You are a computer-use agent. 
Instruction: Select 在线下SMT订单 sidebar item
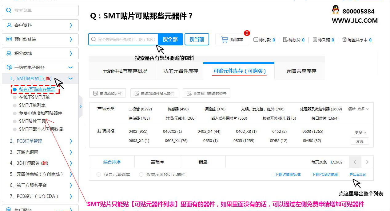pos(34,97)
